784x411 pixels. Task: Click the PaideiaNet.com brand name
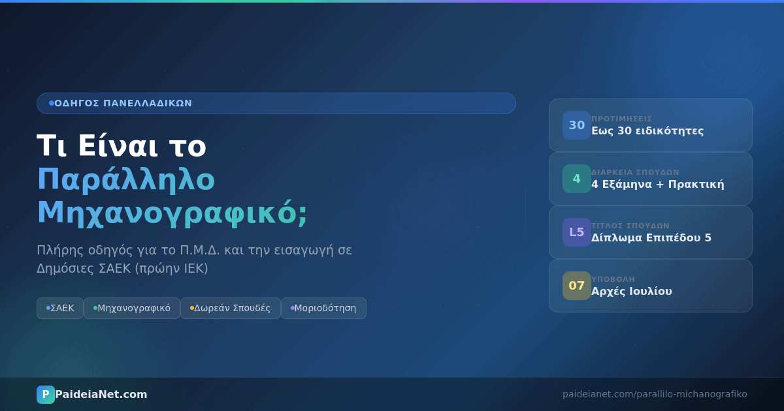click(101, 394)
